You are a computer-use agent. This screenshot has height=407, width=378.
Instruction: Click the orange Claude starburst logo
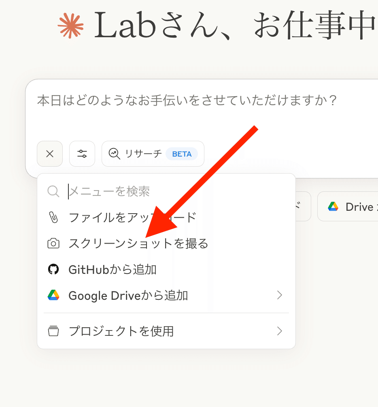coord(71,25)
